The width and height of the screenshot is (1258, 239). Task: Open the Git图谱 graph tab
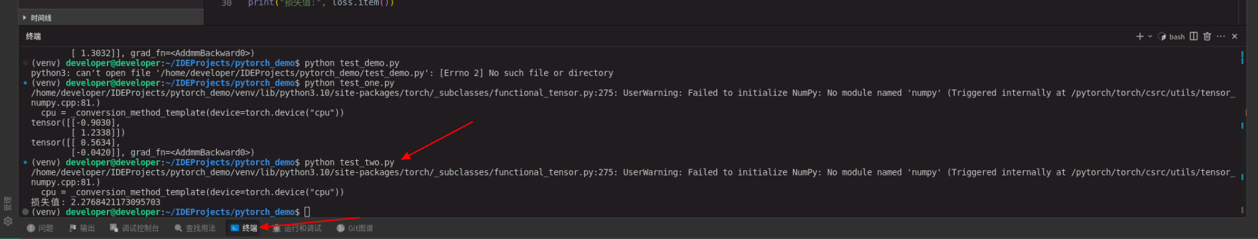355,228
